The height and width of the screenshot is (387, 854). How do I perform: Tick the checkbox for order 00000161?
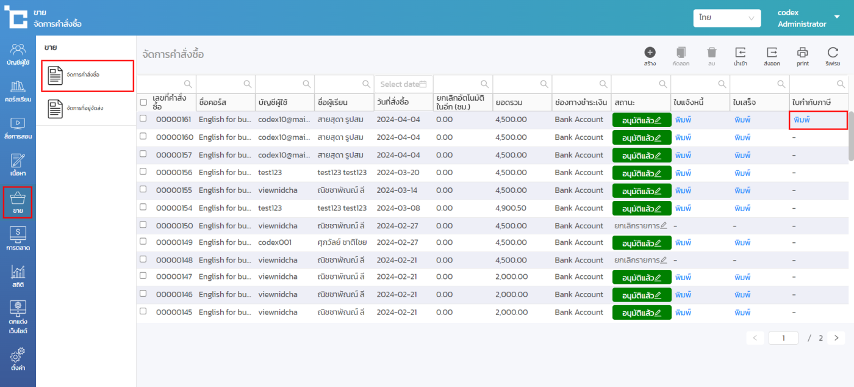click(143, 118)
